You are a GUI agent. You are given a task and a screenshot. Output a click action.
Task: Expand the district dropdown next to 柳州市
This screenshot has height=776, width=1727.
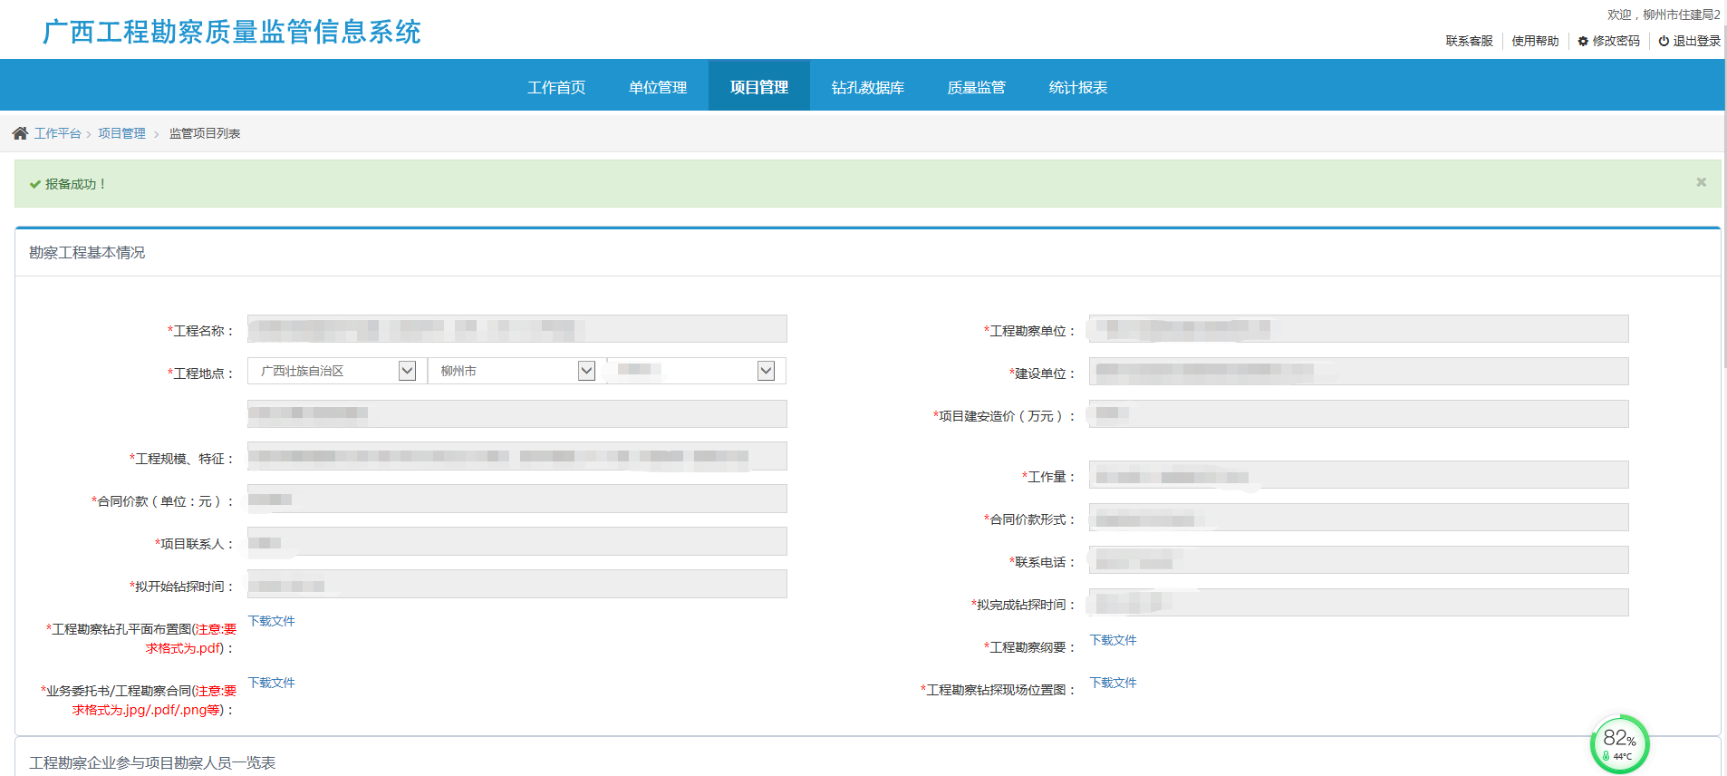click(x=766, y=371)
